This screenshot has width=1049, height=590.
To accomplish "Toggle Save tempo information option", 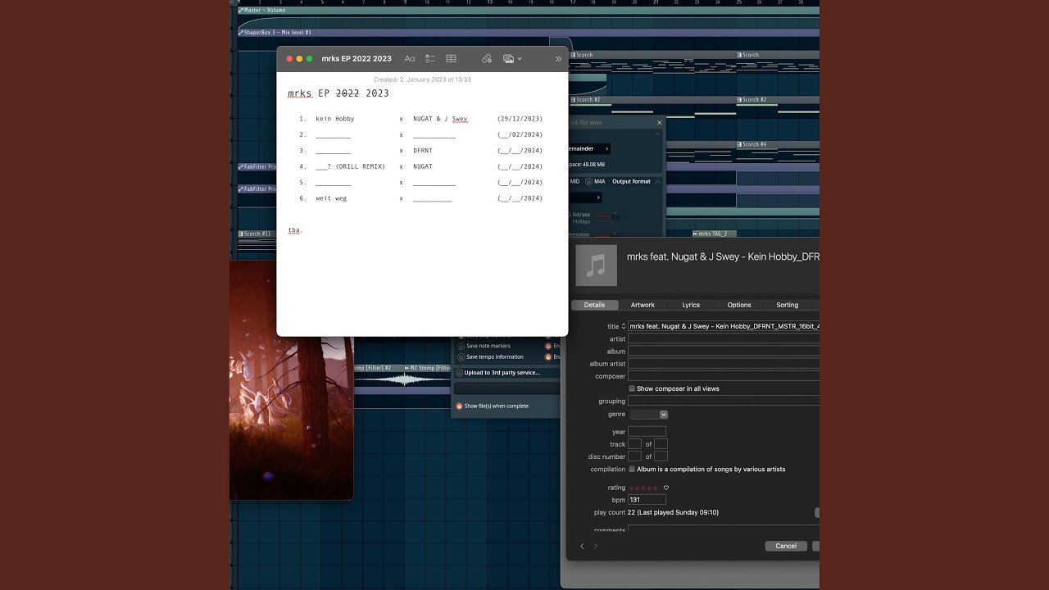I will tap(461, 357).
